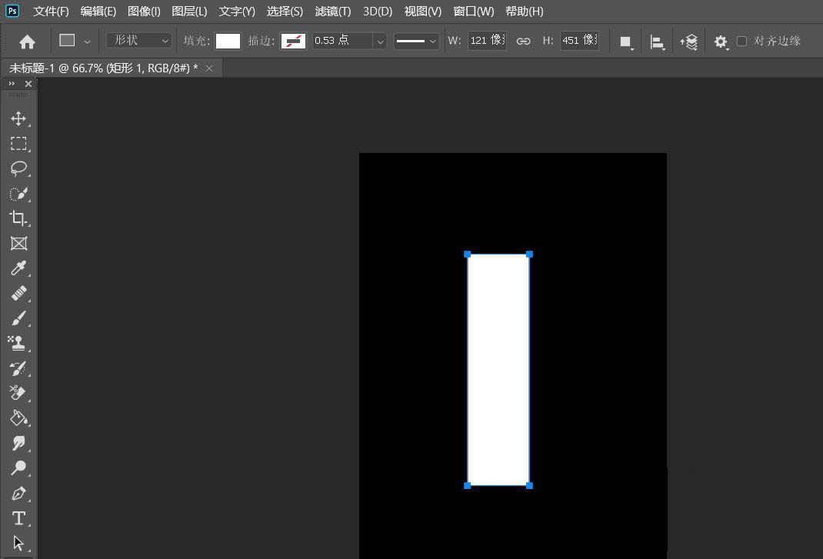Open the 图层(L) menu
823x559 pixels.
coord(189,12)
